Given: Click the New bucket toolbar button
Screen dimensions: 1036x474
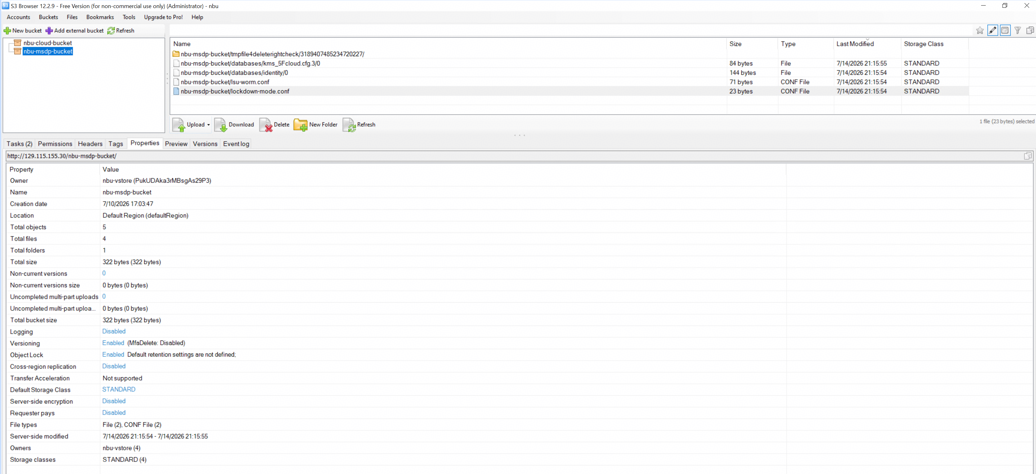Looking at the screenshot, I should (x=23, y=30).
